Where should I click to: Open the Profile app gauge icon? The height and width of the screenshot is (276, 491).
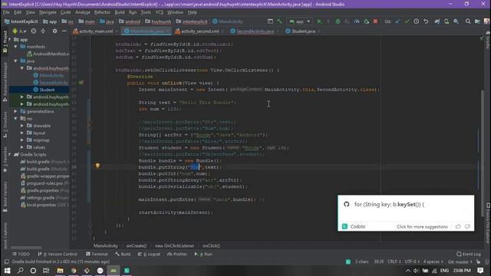[x=357, y=21]
